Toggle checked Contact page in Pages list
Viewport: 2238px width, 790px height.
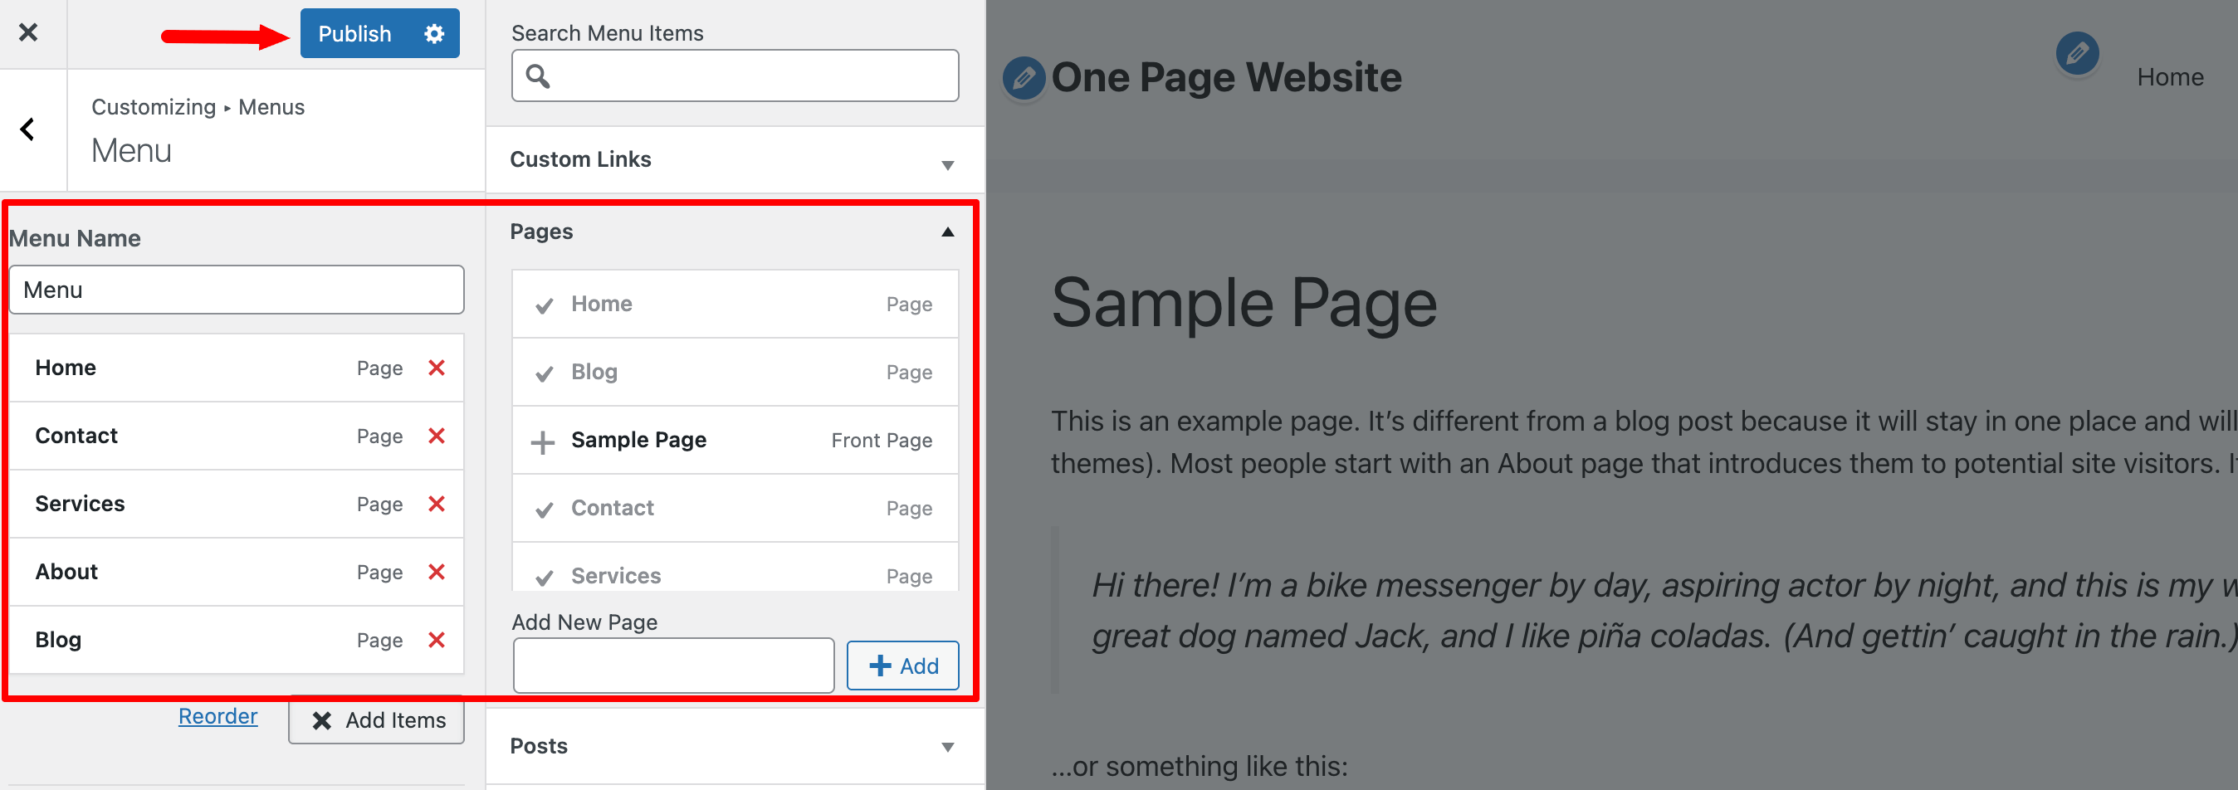(735, 508)
